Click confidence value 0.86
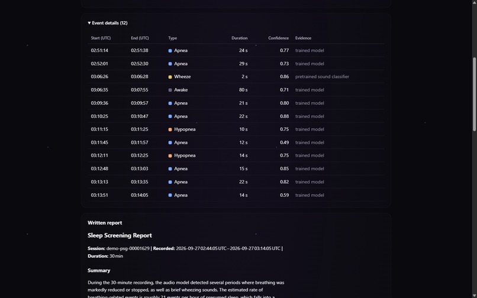Image resolution: width=477 pixels, height=298 pixels. click(285, 77)
